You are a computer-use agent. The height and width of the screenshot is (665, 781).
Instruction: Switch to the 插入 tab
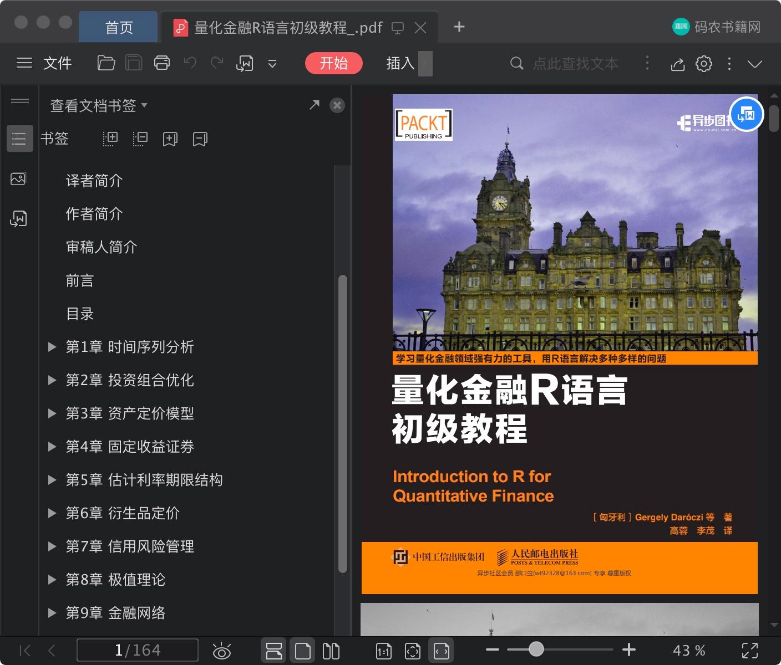400,63
